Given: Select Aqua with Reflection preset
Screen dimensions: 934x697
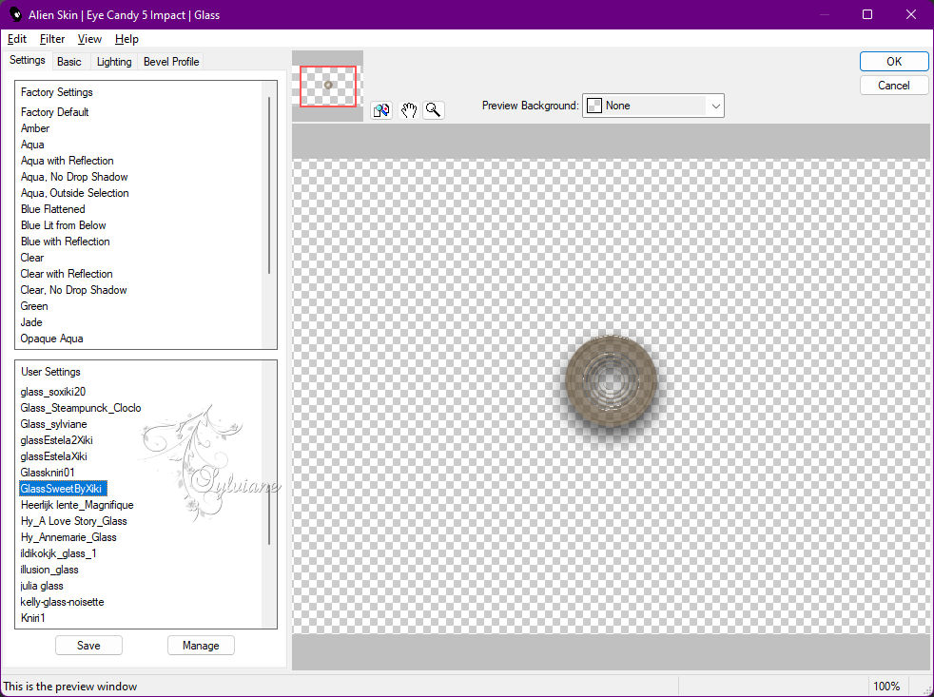Looking at the screenshot, I should [67, 161].
